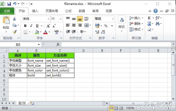The height and width of the screenshot is (111, 176).
Task: Switch to 审阅 ribbon tab
Action: click(95, 11)
